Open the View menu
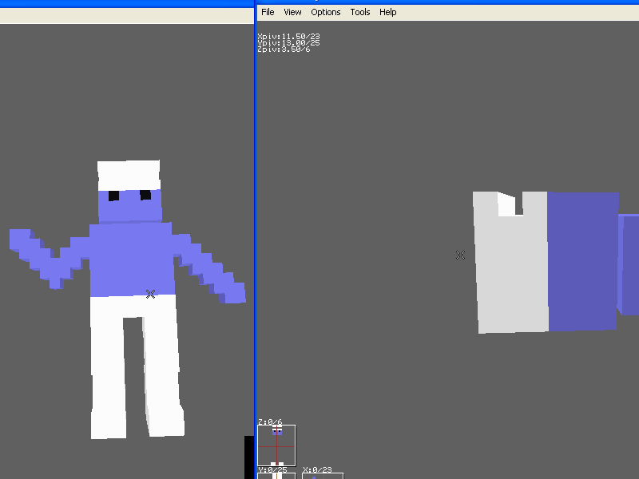 [x=292, y=12]
